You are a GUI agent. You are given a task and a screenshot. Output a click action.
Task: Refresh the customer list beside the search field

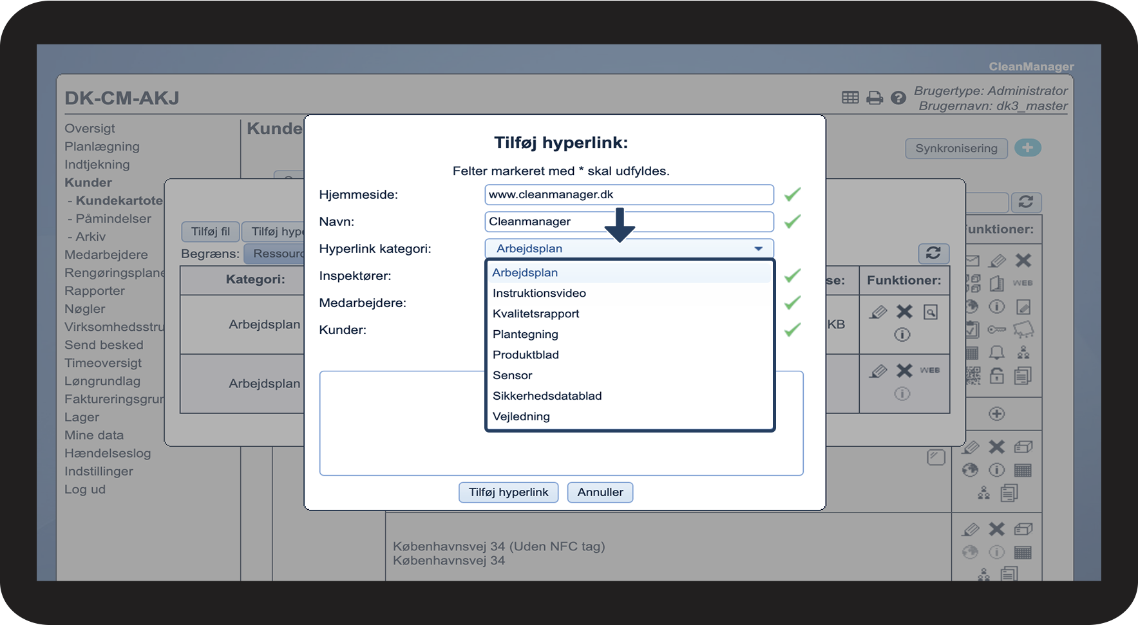[1026, 202]
